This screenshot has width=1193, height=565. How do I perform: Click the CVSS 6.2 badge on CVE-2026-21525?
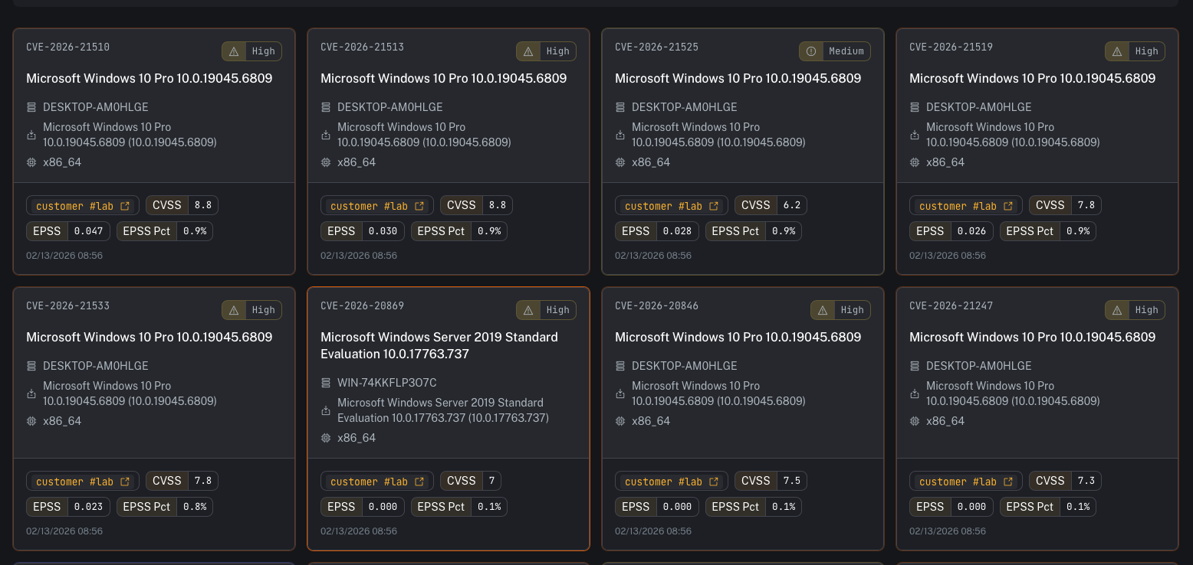(x=771, y=205)
